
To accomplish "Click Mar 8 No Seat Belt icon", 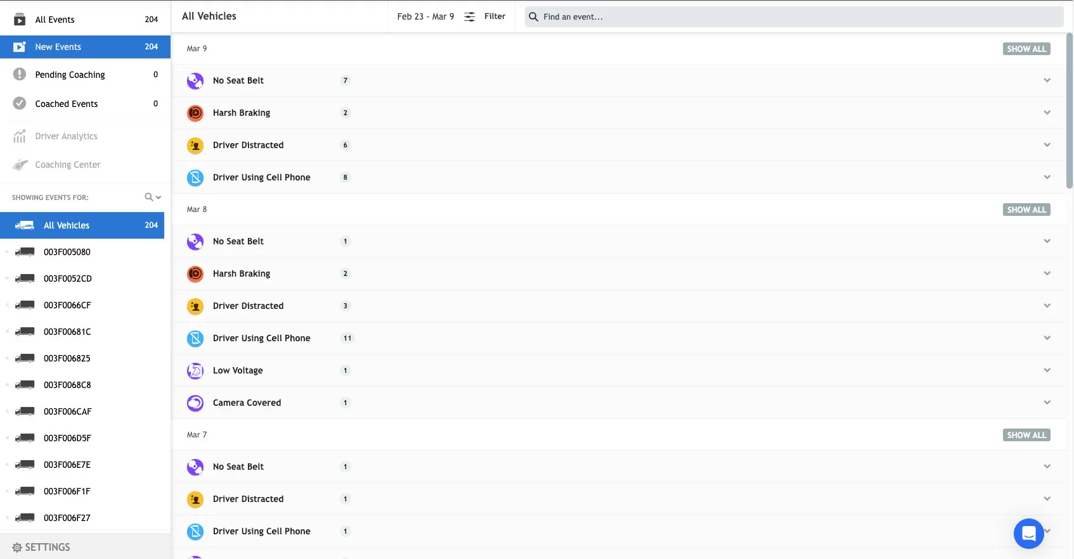I will (x=195, y=242).
